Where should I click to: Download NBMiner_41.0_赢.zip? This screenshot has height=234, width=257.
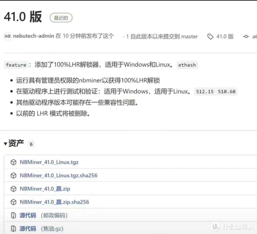(45, 189)
